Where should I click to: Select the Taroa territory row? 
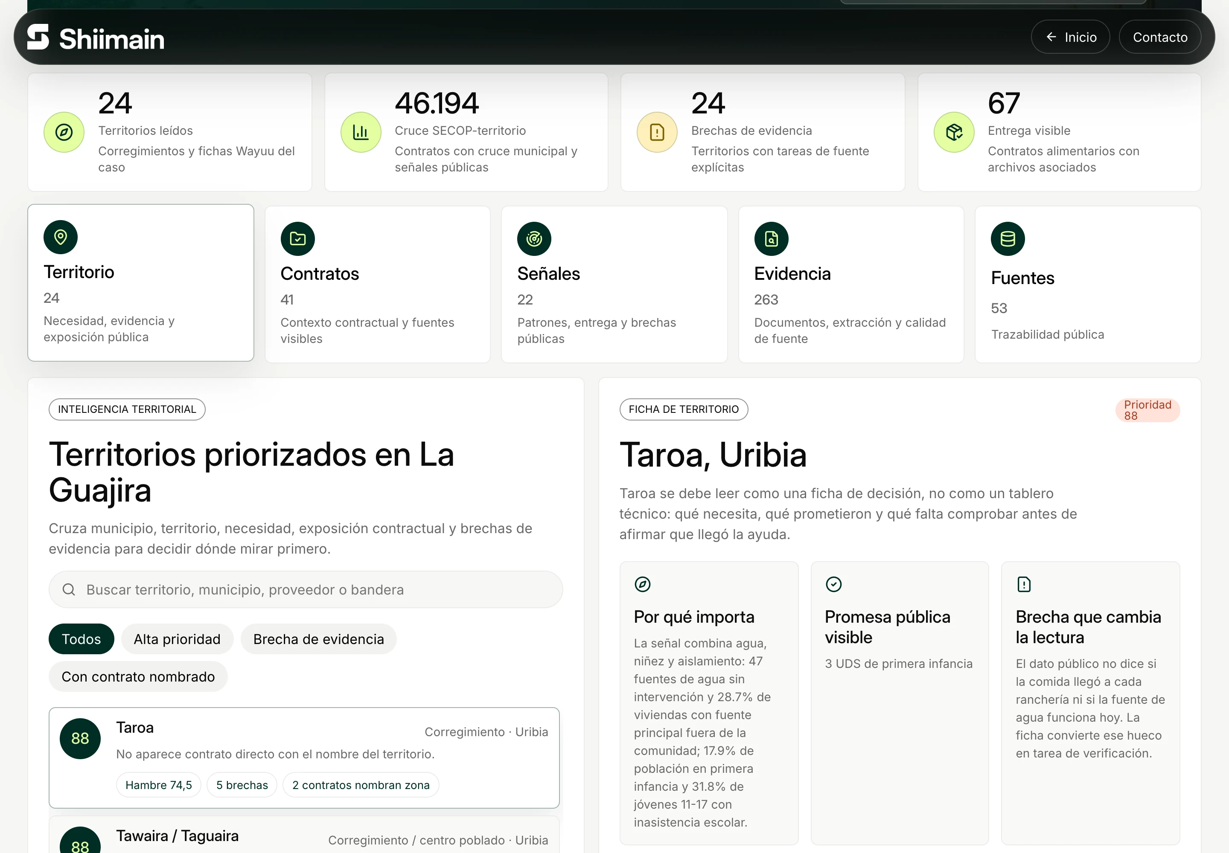click(304, 758)
